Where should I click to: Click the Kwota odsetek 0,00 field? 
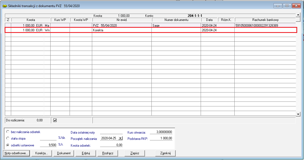tap(111, 145)
